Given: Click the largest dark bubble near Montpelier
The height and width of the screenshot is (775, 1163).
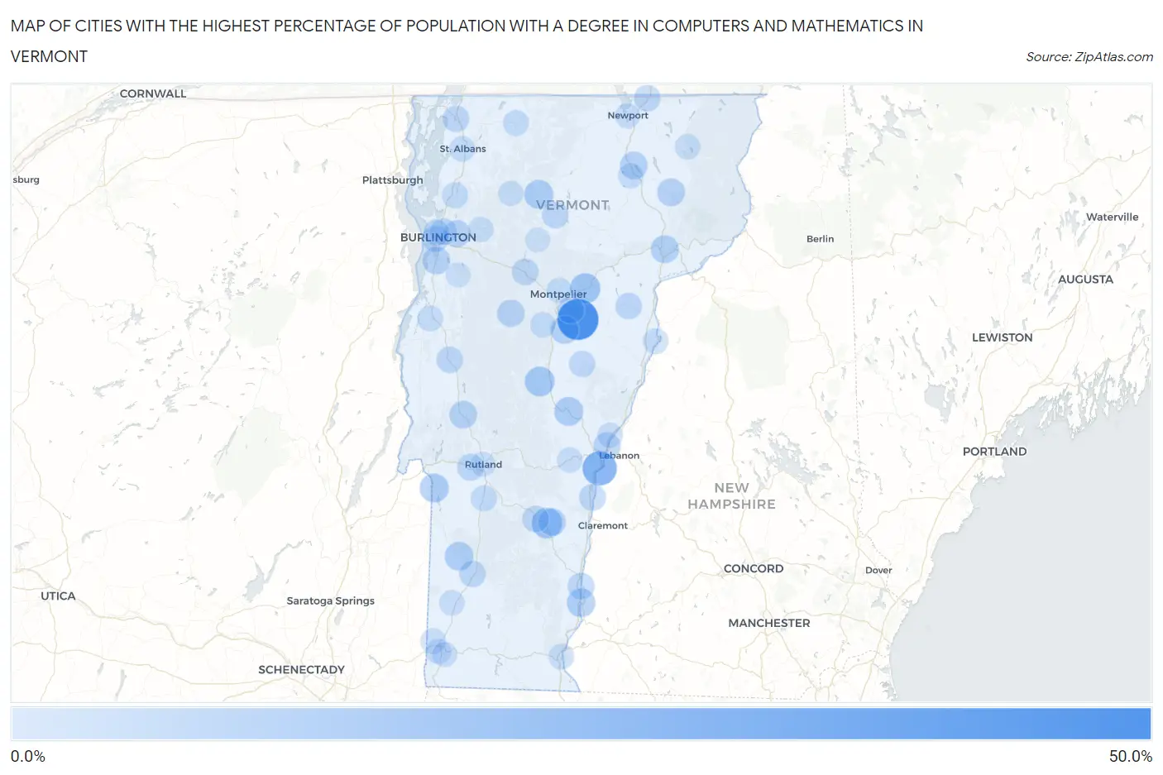Looking at the screenshot, I should (578, 319).
